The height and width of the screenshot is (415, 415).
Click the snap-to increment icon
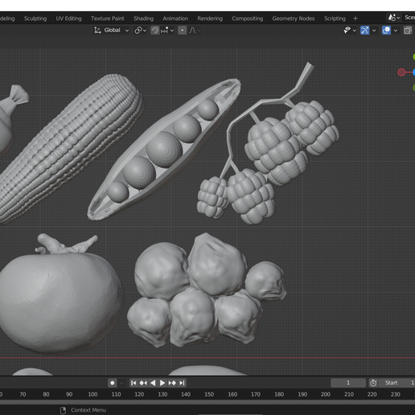point(165,31)
